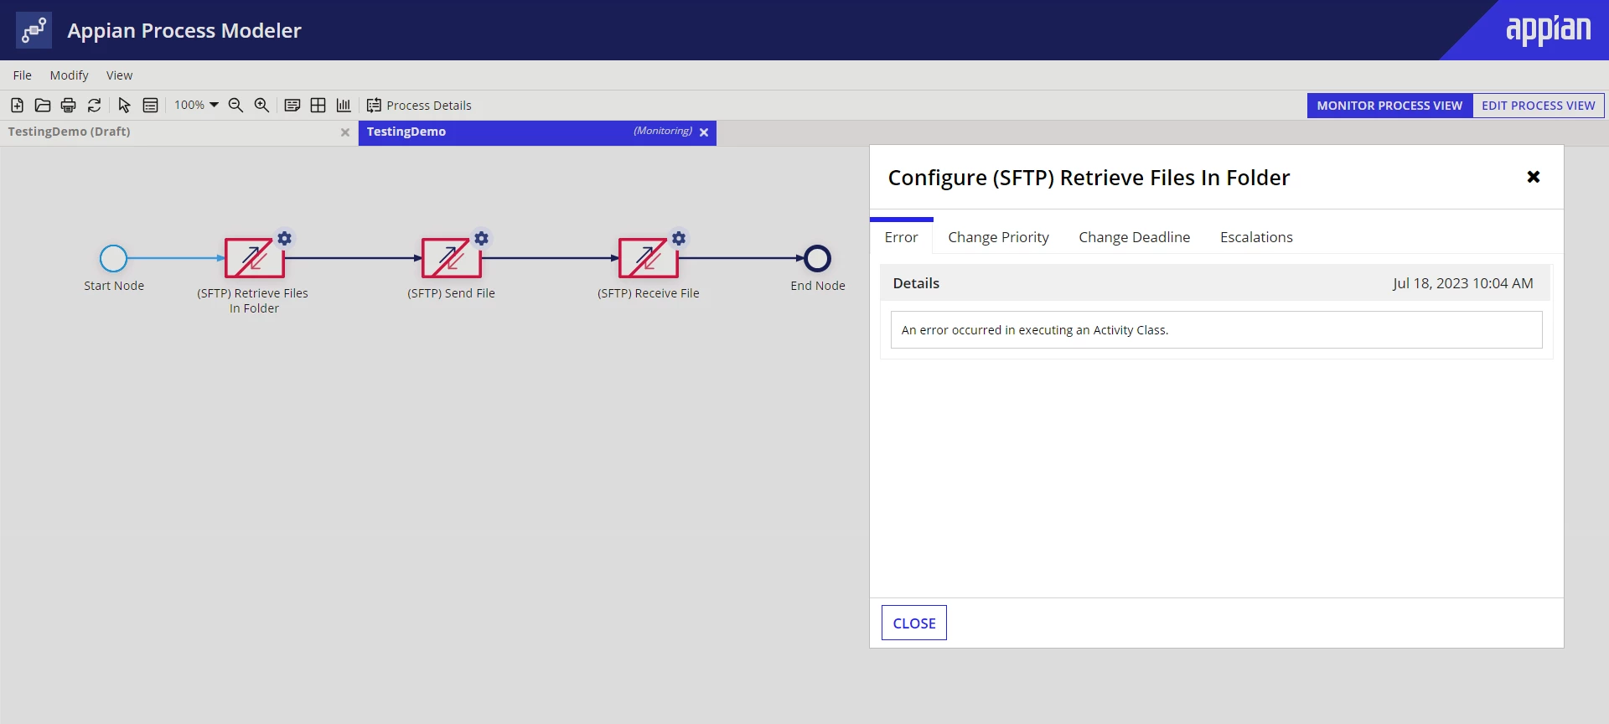Click the 'Jul 18, 2023 10:04 AM' timestamp
The width and height of the screenshot is (1609, 724).
pos(1463,283)
